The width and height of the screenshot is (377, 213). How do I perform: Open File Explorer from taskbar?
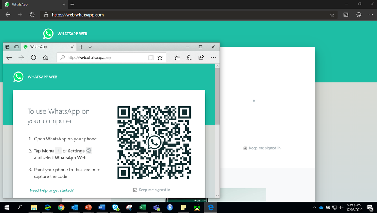click(34, 207)
